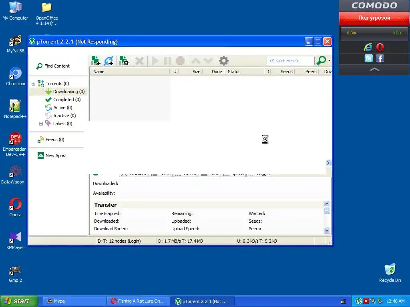Open search provider dropdown arrow

329,61
